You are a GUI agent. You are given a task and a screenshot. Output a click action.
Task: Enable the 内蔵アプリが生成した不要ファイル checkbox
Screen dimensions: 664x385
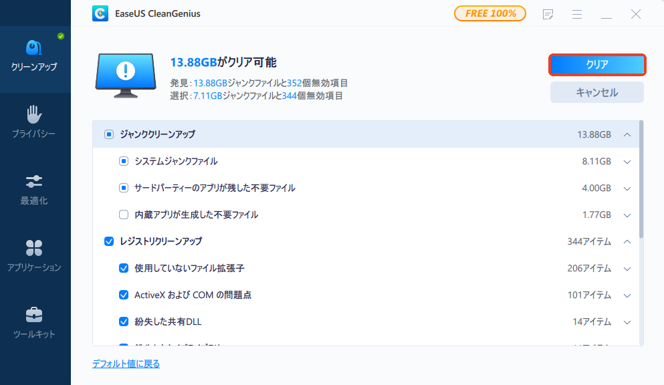point(123,215)
